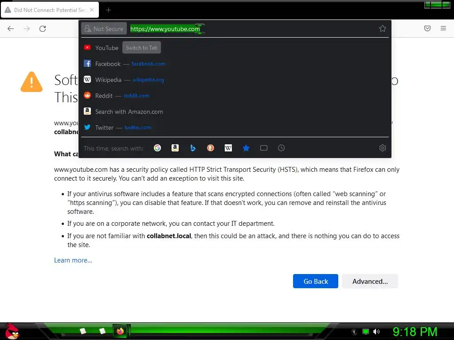
Task: Open search settings gear icon
Action: (x=383, y=148)
